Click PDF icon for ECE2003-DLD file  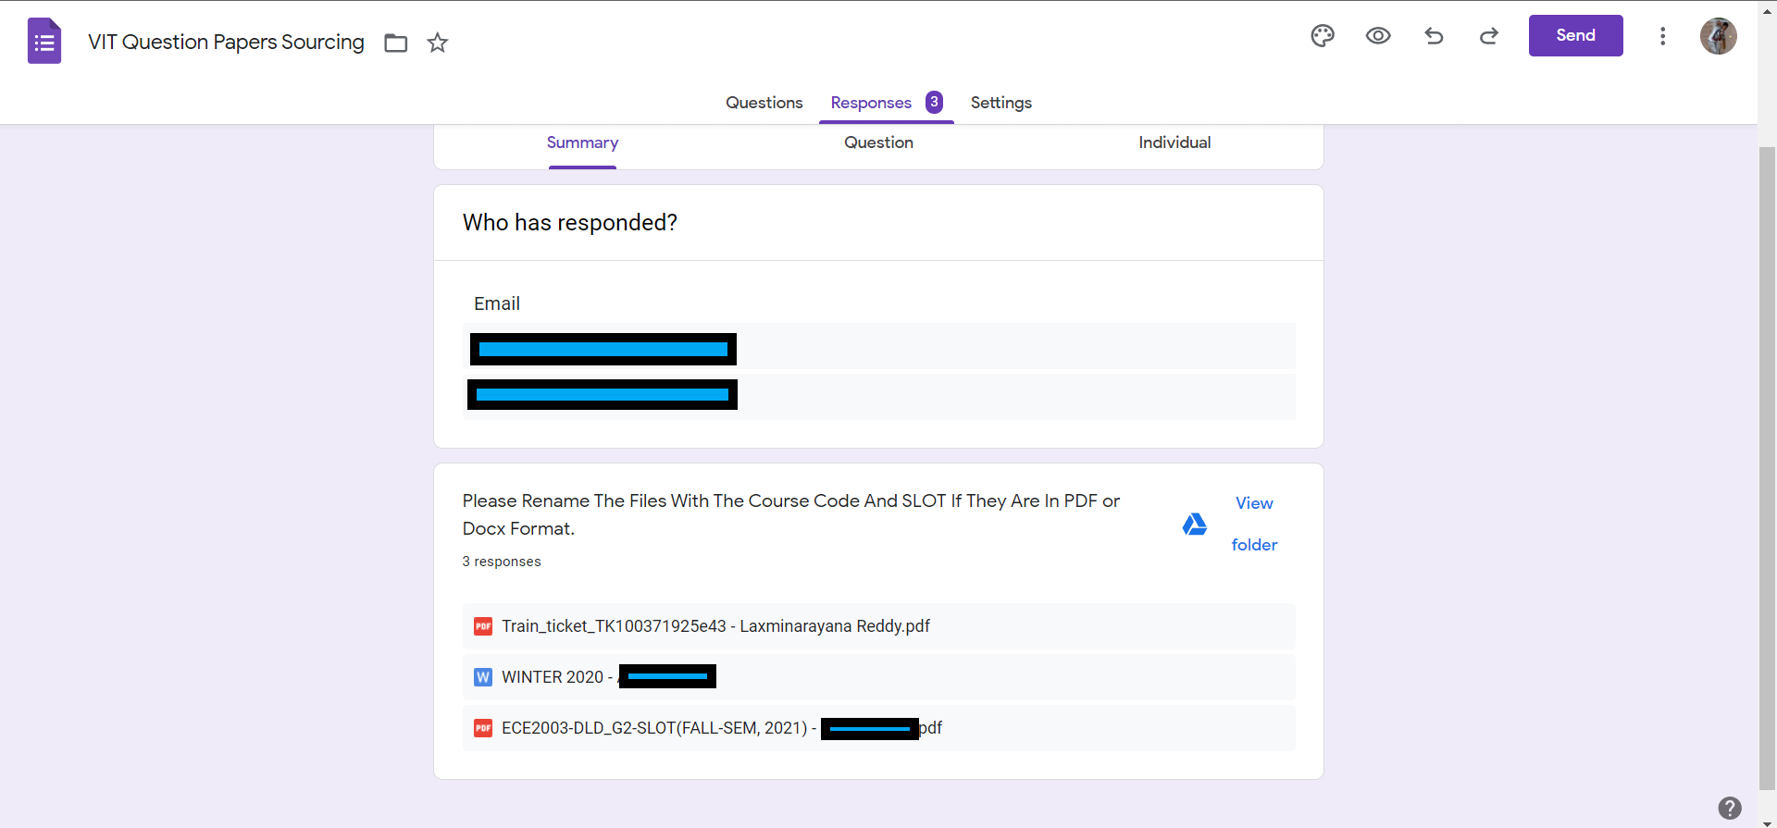[x=483, y=728]
